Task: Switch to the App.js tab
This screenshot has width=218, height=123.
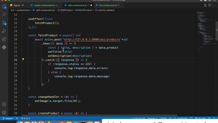Action: (x=17, y=5)
